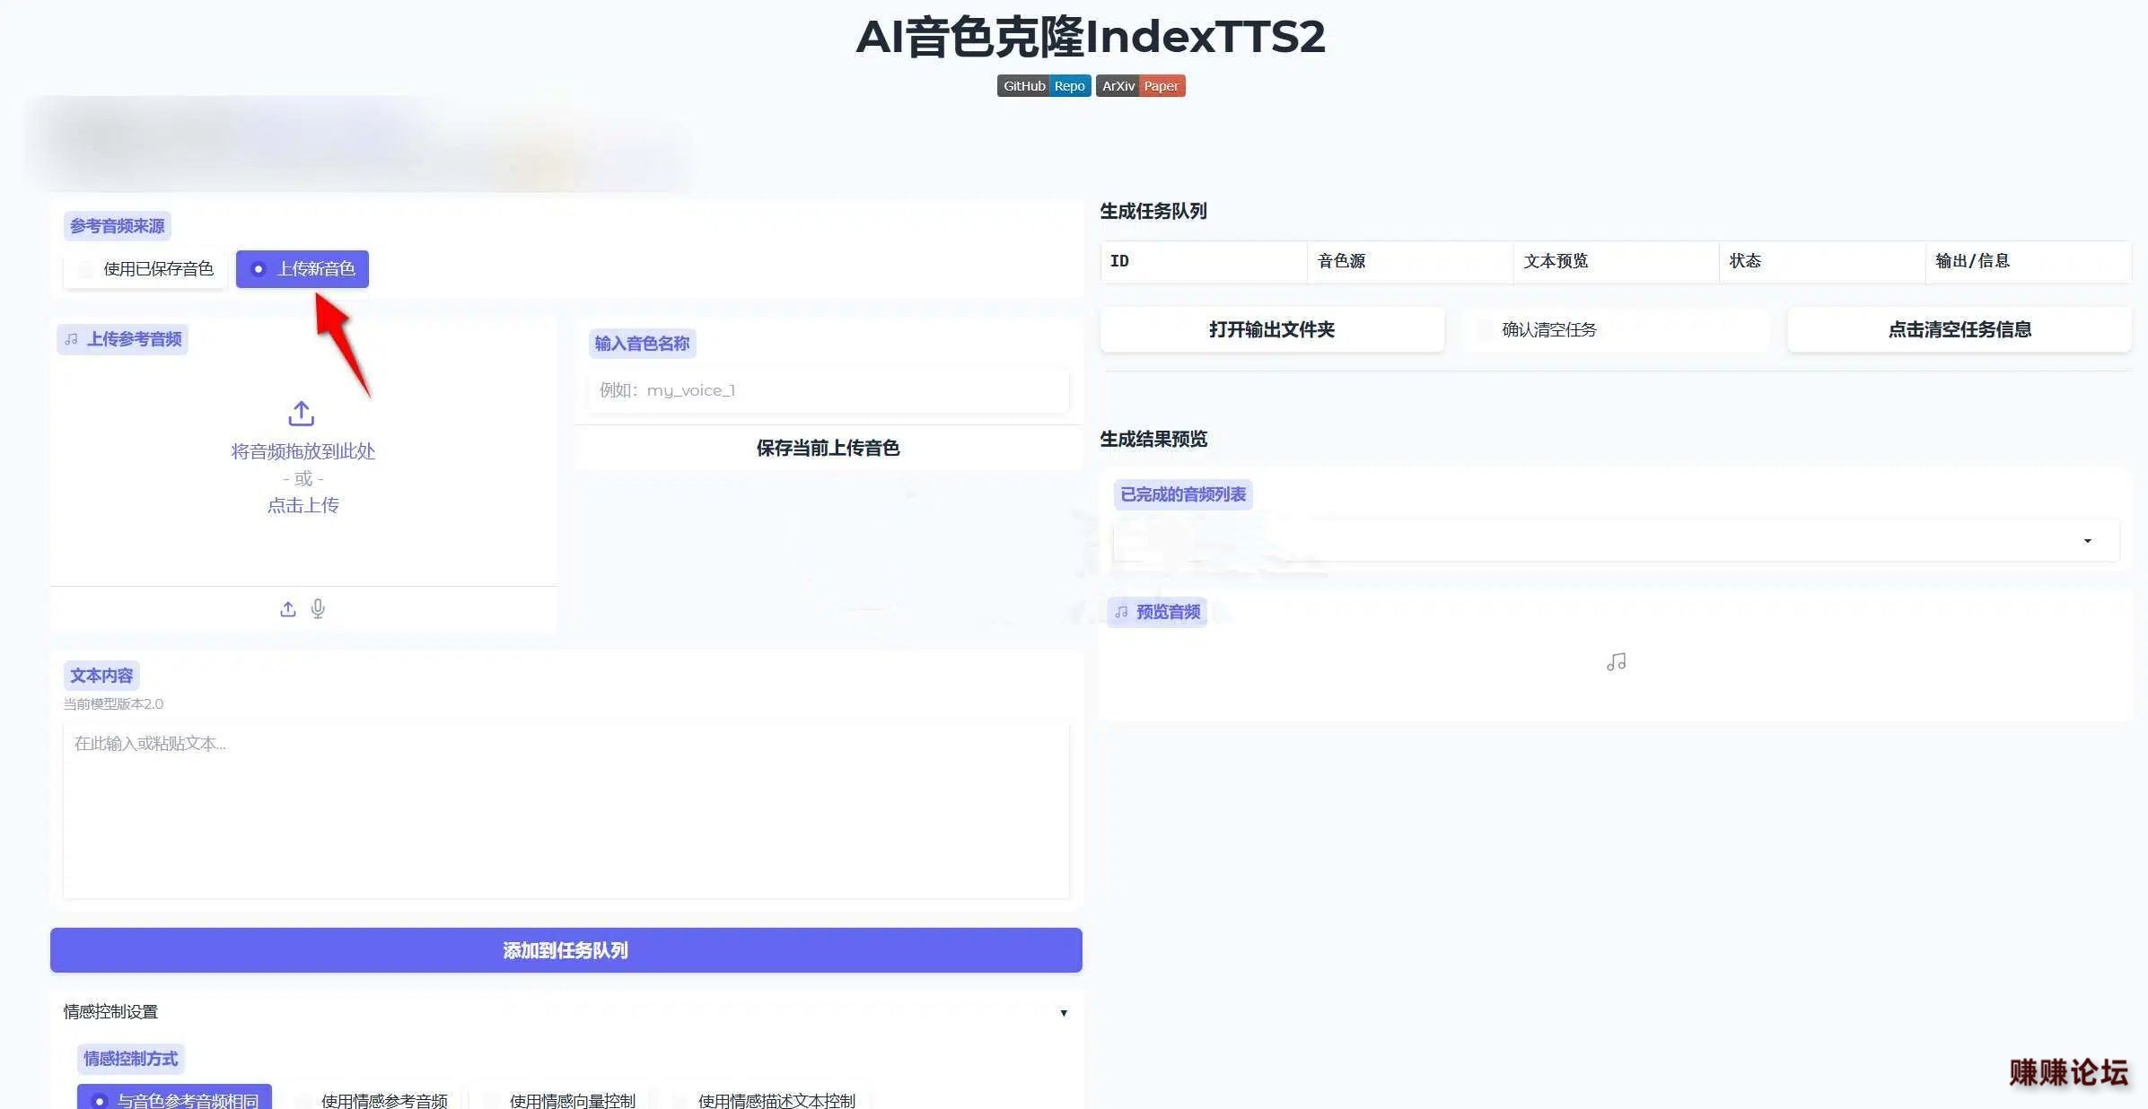Select 上传新音色 radio option
Viewport: 2148px width, 1109px height.
tap(302, 269)
